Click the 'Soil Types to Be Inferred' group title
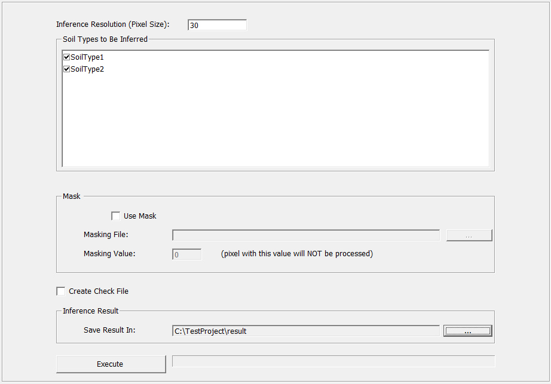551x384 pixels. (x=105, y=39)
